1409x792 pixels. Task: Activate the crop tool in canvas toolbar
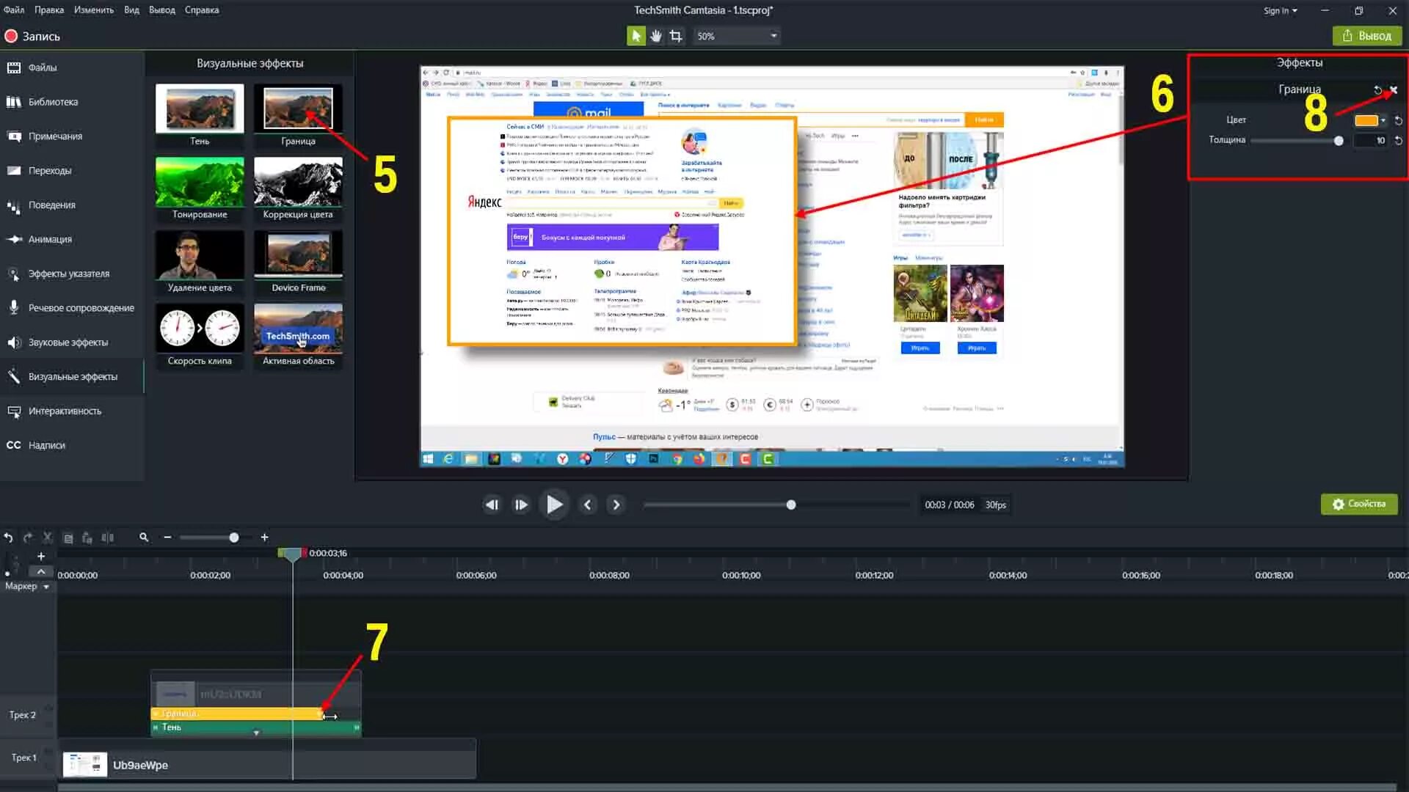tap(676, 36)
